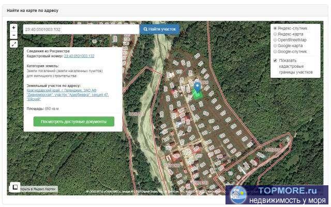Select the Яндекс-карта map layer
This screenshot has height=207, width=331.
click(x=275, y=34)
